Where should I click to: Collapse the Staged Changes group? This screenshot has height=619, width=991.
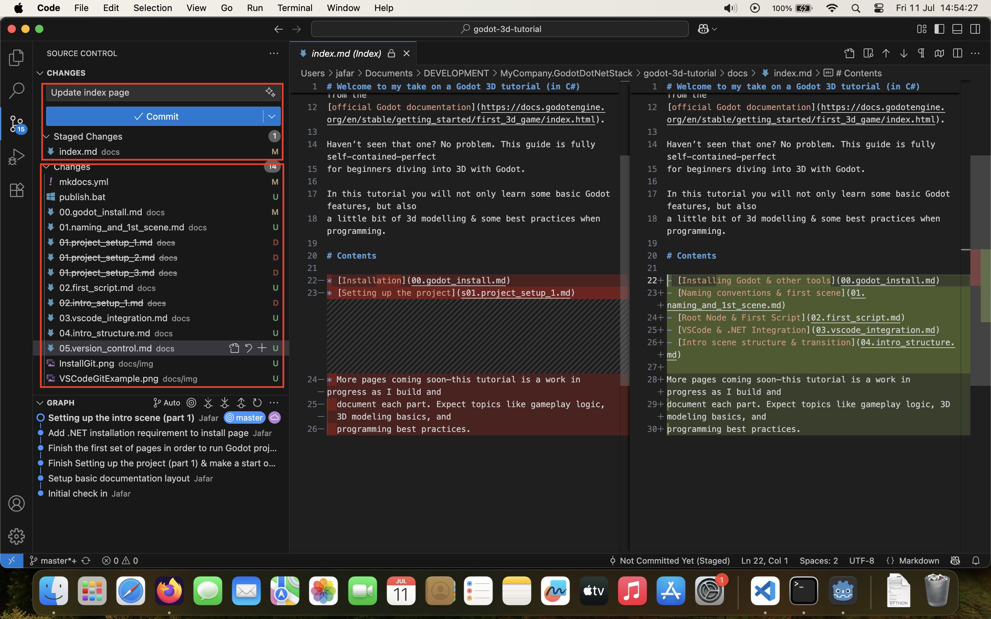(x=46, y=136)
